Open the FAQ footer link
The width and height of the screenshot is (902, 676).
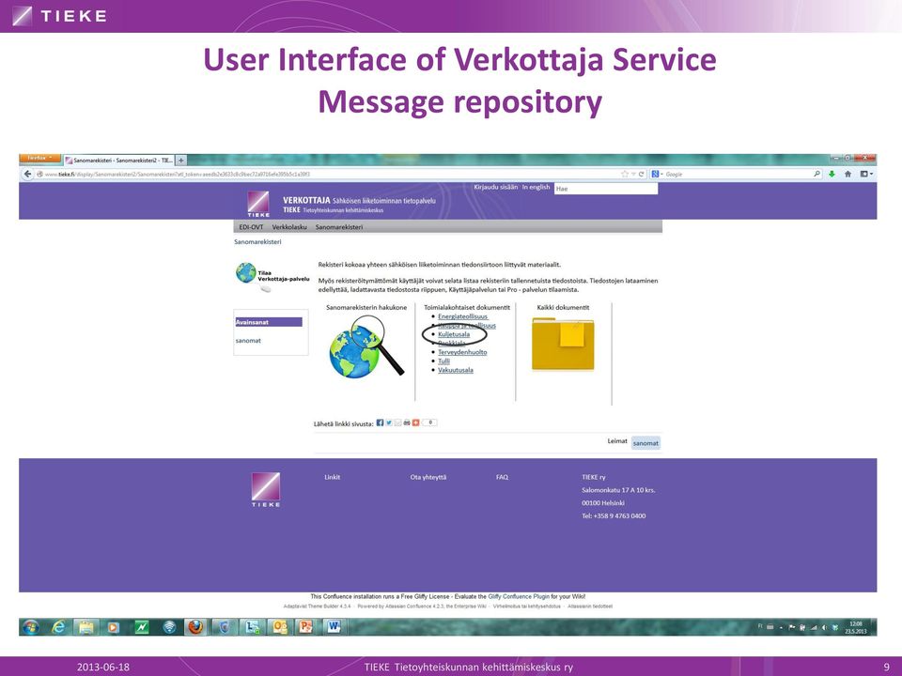(502, 477)
